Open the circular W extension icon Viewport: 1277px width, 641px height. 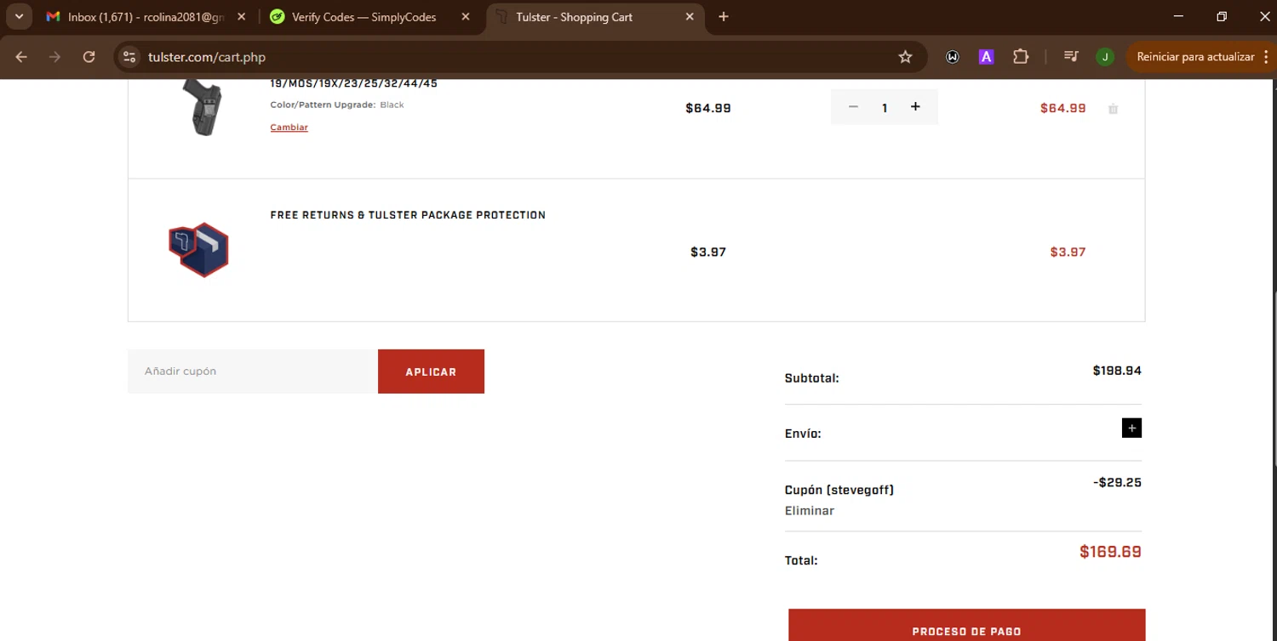pos(953,57)
